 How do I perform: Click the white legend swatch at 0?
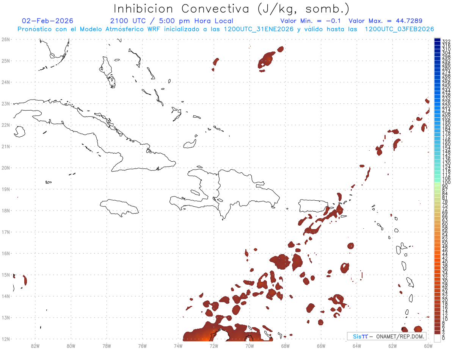[437, 338]
